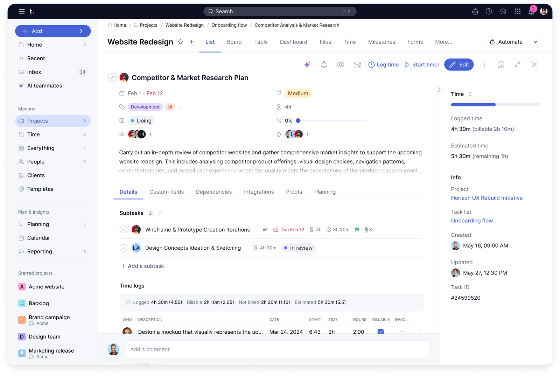This screenshot has width=560, height=376.
Task: Click Start timer
Action: [x=422, y=65]
